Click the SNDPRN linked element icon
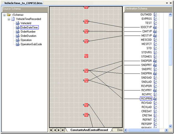This screenshot has height=134, width=174. tap(155, 73)
